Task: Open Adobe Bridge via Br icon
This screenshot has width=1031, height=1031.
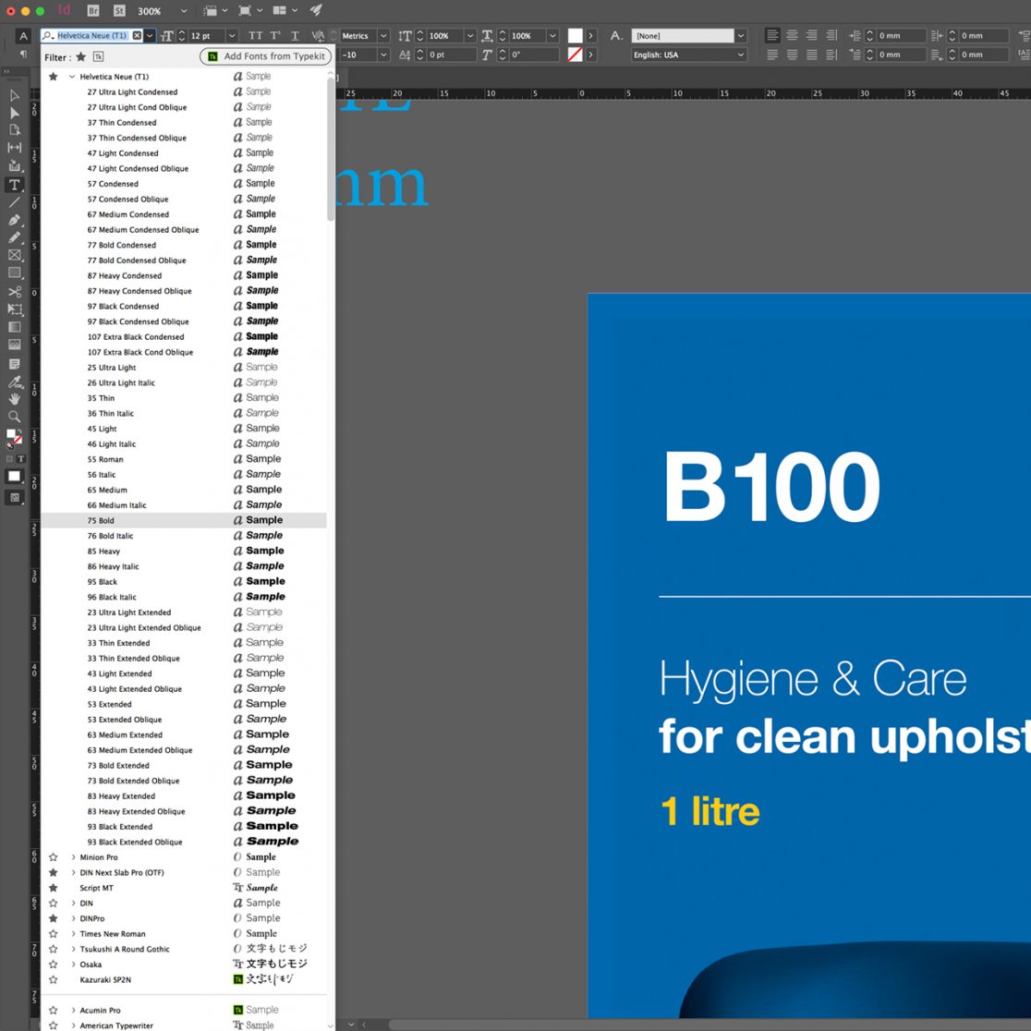Action: [x=93, y=10]
